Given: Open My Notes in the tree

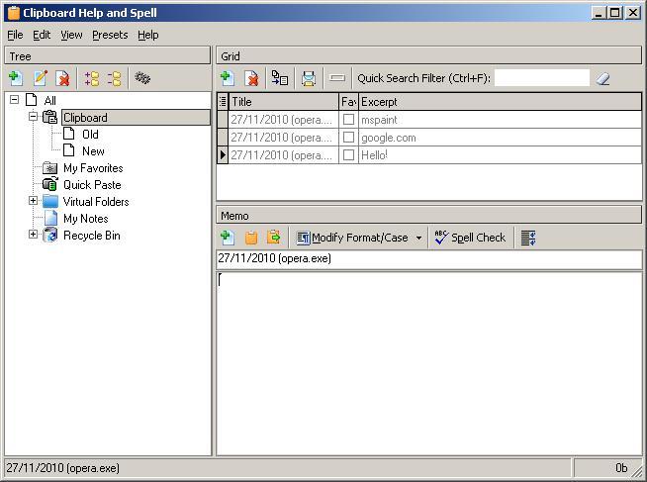Looking at the screenshot, I should 86,219.
